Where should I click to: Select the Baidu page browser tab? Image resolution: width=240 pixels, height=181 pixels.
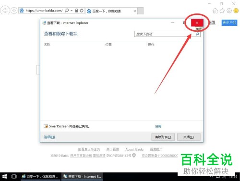click(111, 11)
